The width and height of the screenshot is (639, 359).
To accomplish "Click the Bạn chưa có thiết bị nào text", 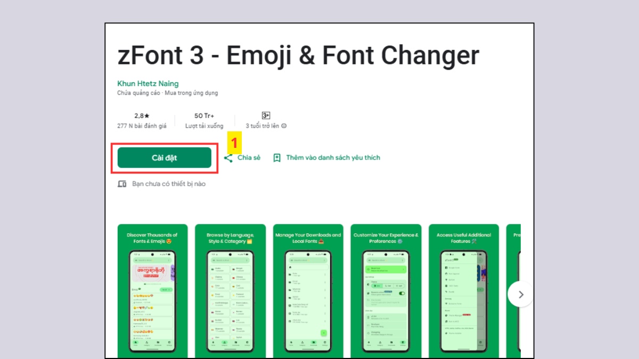I will [x=169, y=184].
